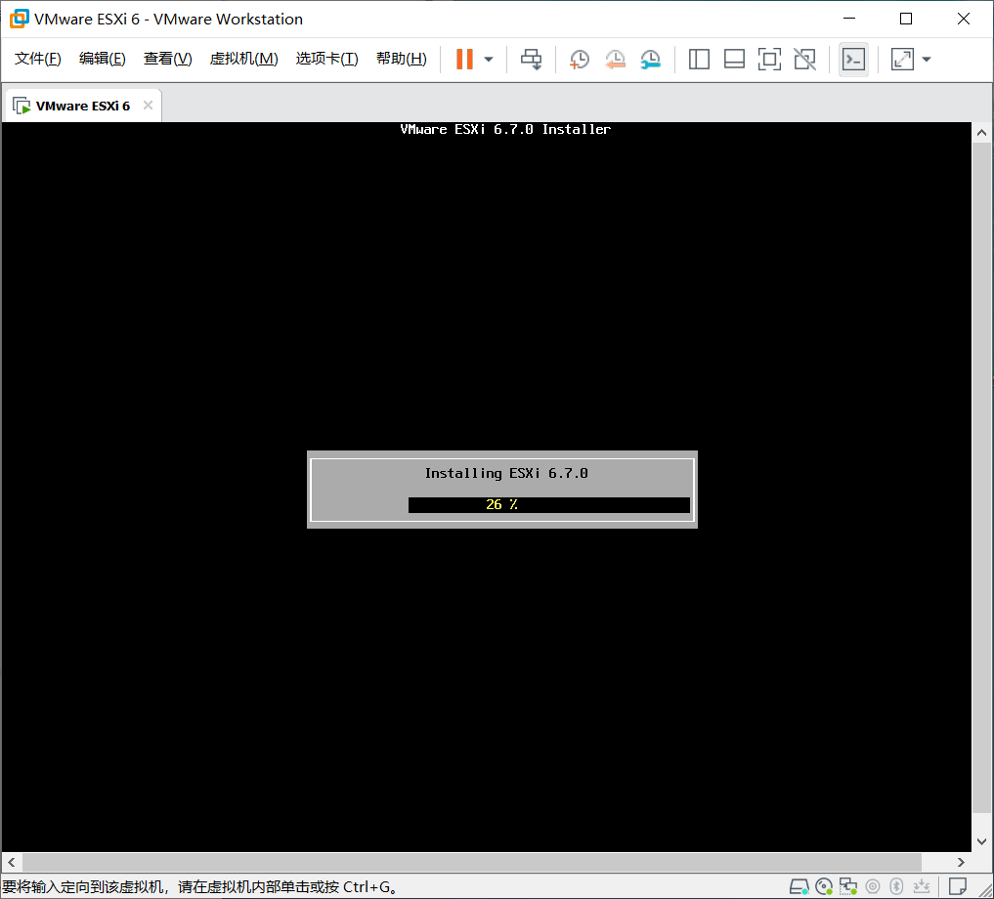Close the VMware Workstation window
This screenshot has height=899, width=994.
point(963,19)
